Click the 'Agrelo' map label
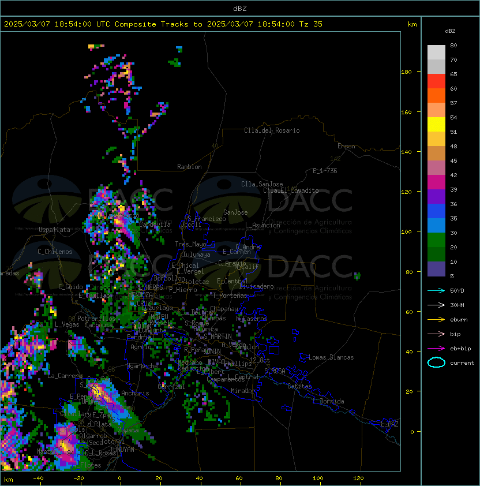480x486 pixels. point(141,347)
